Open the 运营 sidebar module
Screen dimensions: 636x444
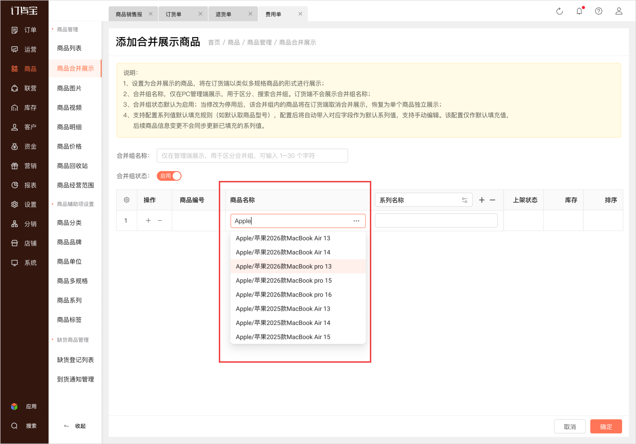[x=24, y=49]
